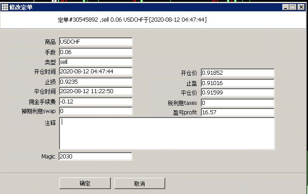The image size is (308, 194).
Task: Edit the 盈亏profit field value 16.57
Action: point(237,112)
